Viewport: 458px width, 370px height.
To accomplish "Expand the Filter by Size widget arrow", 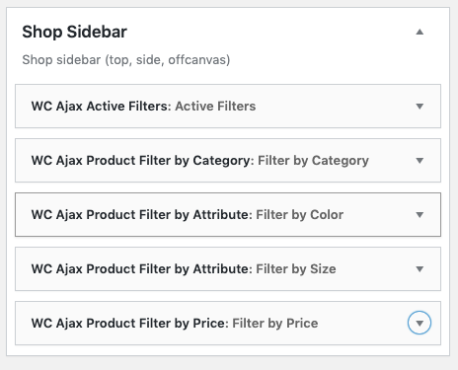I will pos(420,269).
